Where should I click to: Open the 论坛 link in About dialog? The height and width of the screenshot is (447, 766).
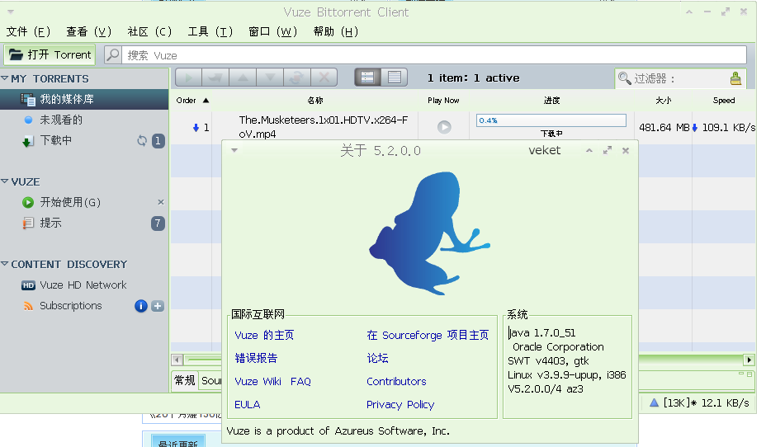[x=377, y=358]
